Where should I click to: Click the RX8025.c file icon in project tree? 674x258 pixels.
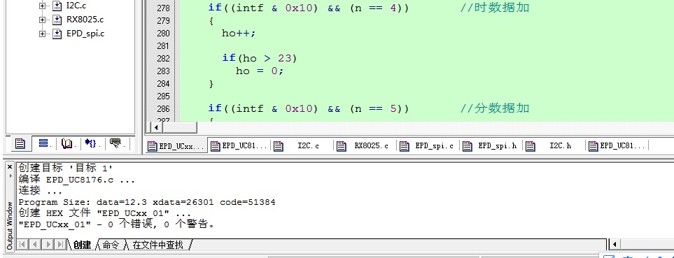coord(57,20)
